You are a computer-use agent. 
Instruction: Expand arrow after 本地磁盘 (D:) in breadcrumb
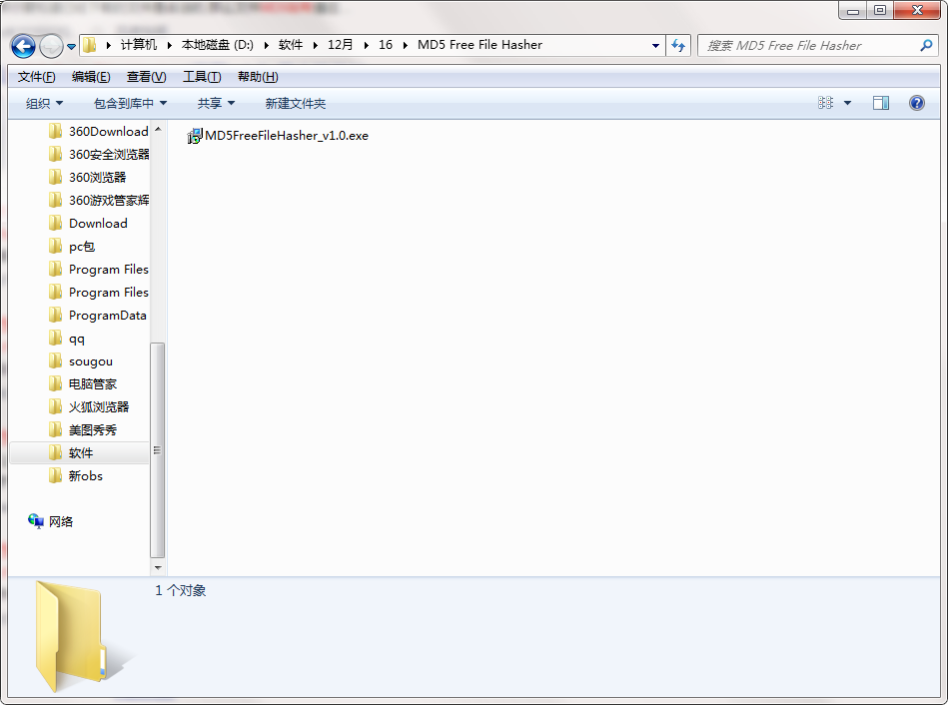pyautogui.click(x=266, y=45)
